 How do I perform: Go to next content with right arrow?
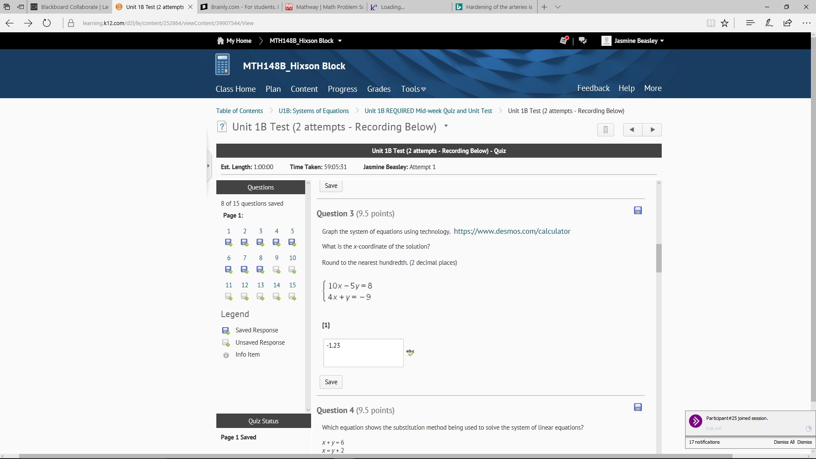(652, 130)
